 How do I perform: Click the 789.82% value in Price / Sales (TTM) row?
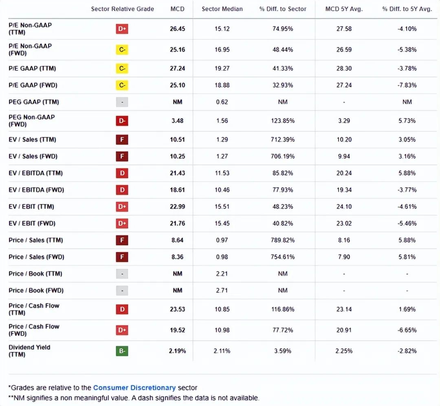tap(283, 240)
